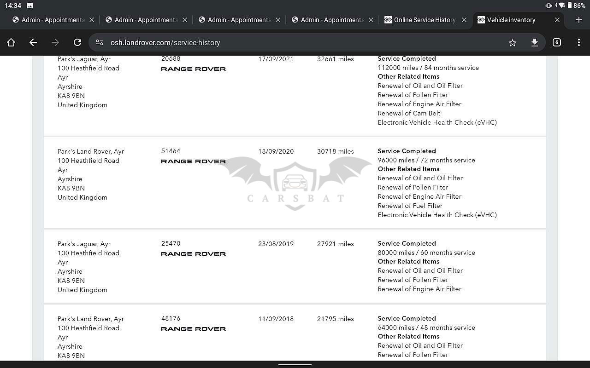Click Renewal of Cam Belt entry

point(409,113)
